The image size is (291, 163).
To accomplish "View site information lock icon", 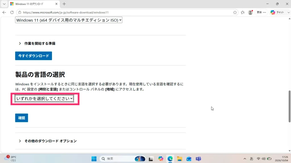I will 20,13.
